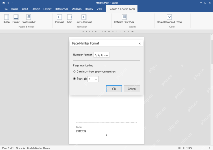Open the File menu
The width and height of the screenshot is (213, 150).
pyautogui.click(x=5, y=9)
